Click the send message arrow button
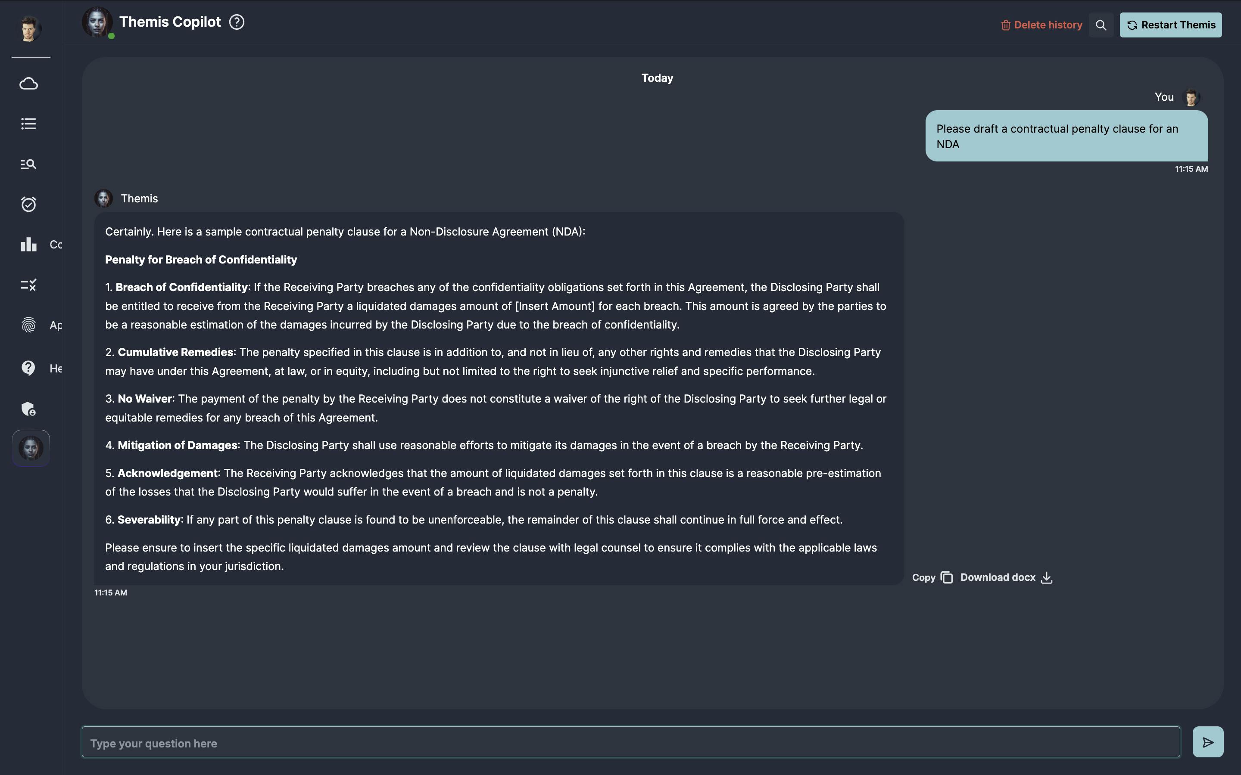The width and height of the screenshot is (1241, 775). coord(1208,742)
